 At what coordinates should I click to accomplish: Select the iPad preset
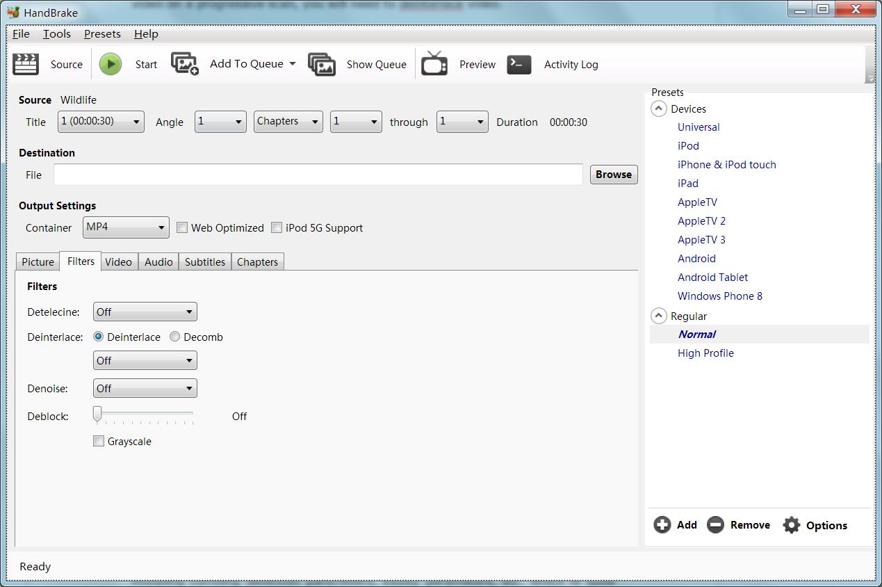688,184
